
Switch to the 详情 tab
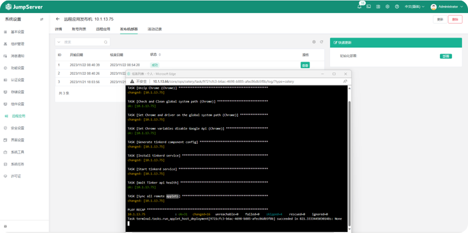[58, 29]
